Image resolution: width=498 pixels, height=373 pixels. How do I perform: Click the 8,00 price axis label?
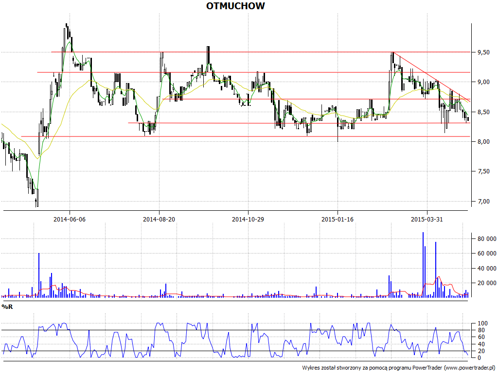[x=483, y=142]
